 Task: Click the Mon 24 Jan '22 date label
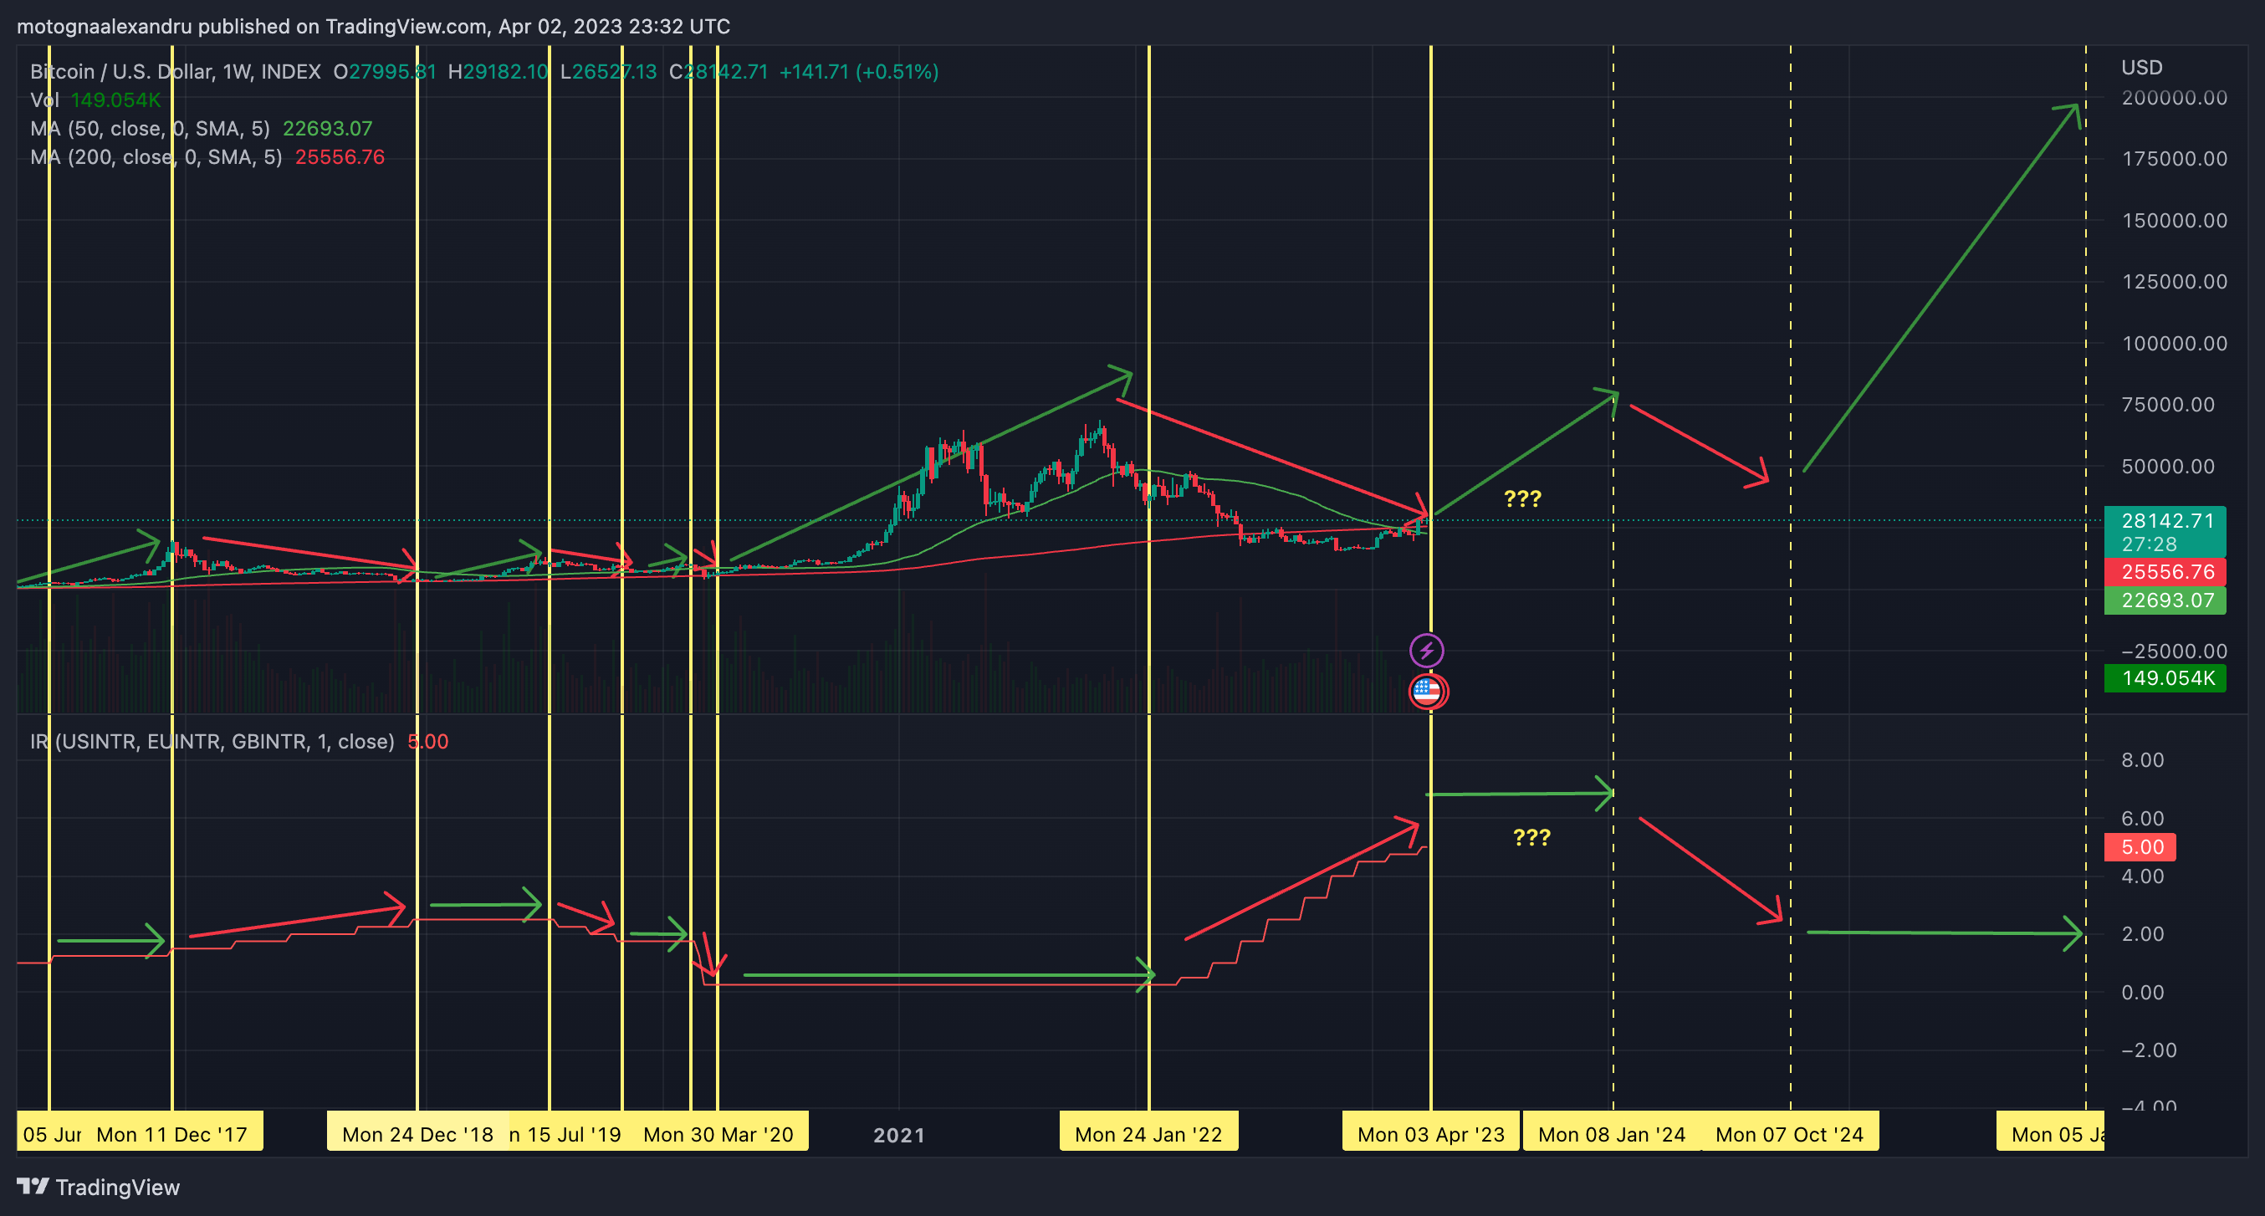(1148, 1134)
